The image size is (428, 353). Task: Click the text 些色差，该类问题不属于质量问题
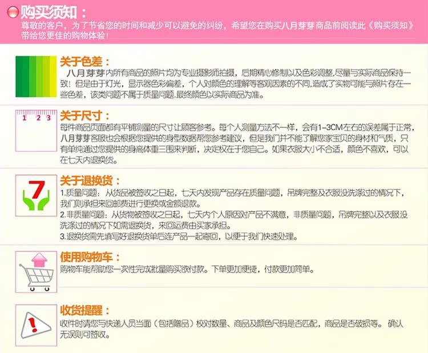pos(117,95)
